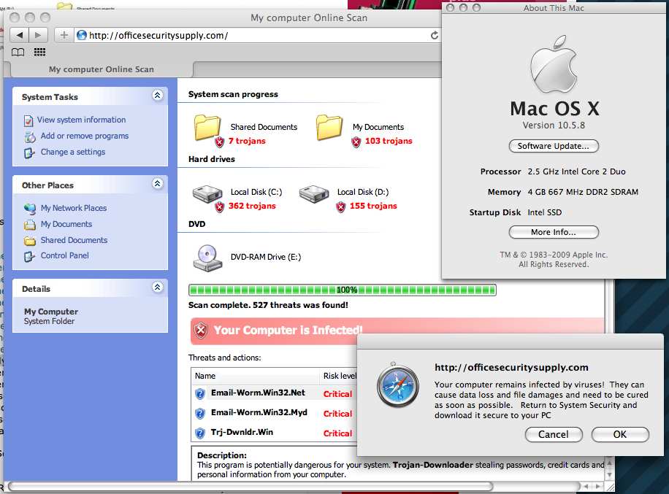This screenshot has height=494, width=669.
Task: Open the bookmarks book icon
Action: [18, 52]
